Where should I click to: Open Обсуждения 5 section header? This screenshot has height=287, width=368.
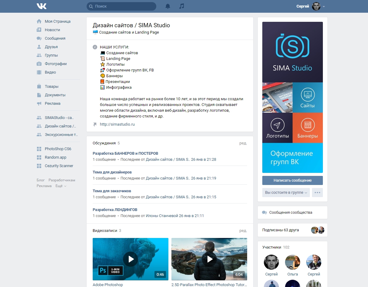tap(106, 143)
